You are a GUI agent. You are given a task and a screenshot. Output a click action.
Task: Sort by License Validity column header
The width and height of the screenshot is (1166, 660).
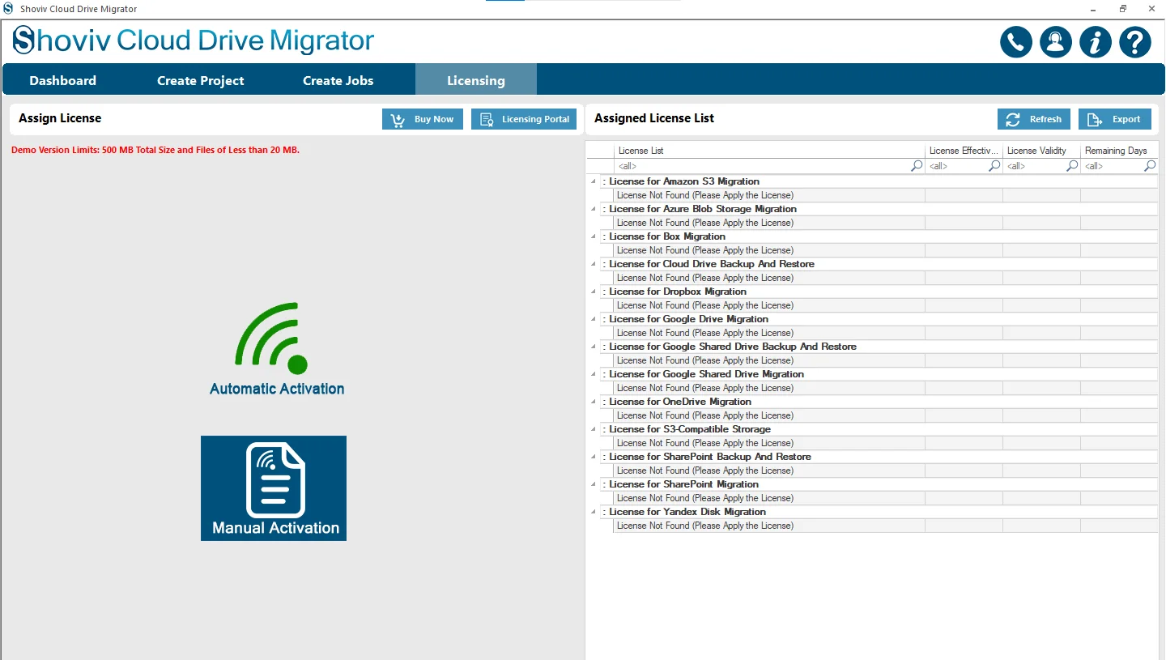1041,151
